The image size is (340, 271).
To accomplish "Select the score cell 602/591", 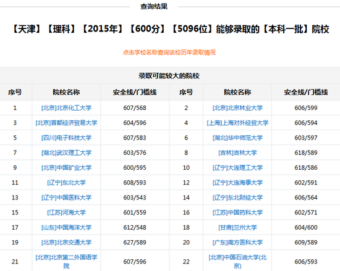I will click(306, 183).
